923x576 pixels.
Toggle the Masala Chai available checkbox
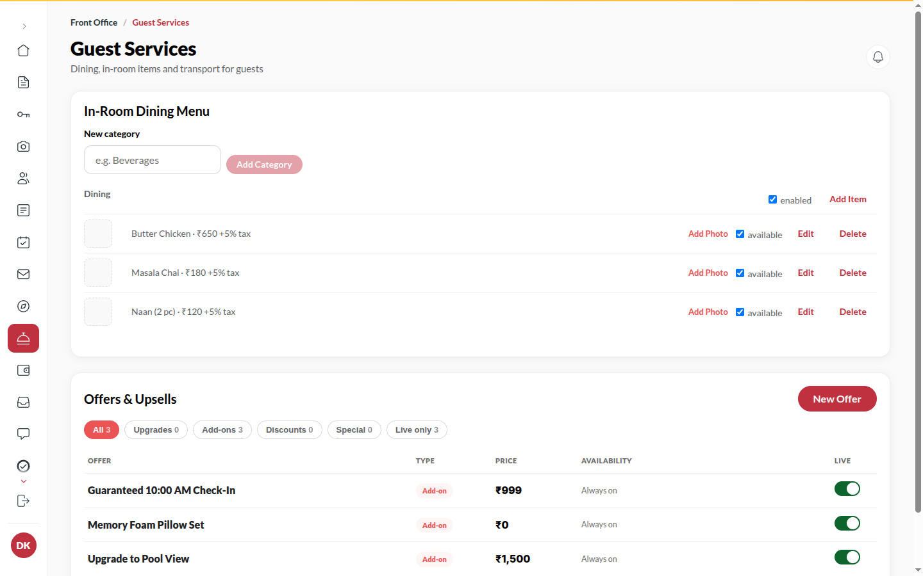point(740,273)
